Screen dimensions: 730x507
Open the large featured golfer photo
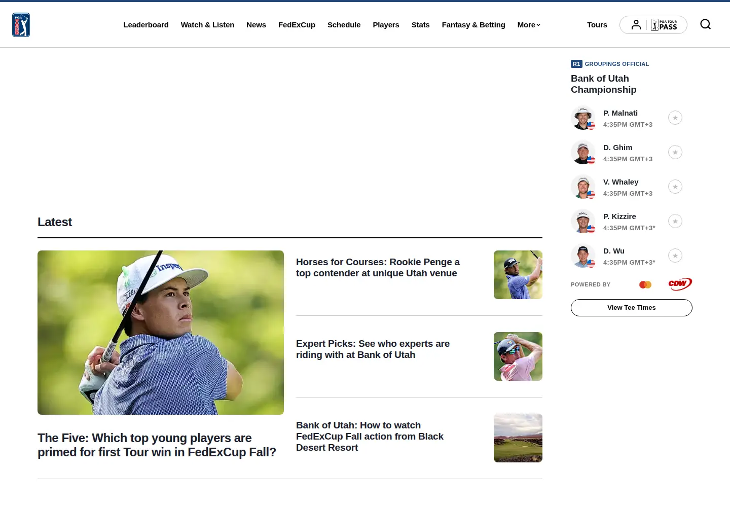(x=161, y=333)
